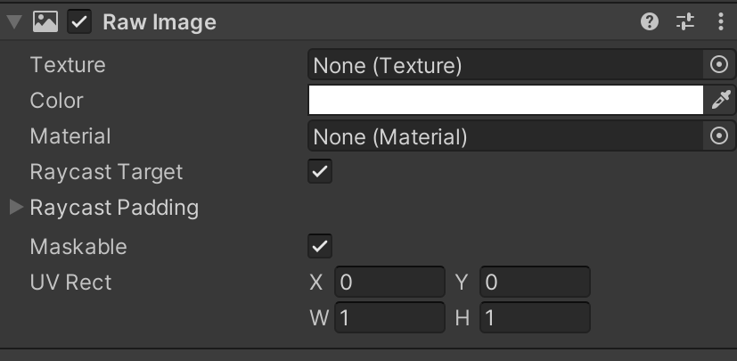Open the white Color swatch picker

[x=505, y=101]
